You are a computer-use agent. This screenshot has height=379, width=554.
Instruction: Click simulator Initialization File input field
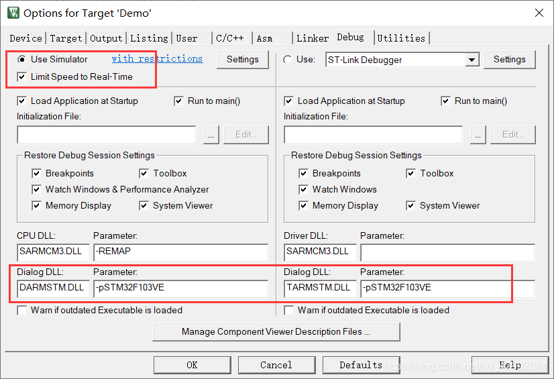(107, 135)
